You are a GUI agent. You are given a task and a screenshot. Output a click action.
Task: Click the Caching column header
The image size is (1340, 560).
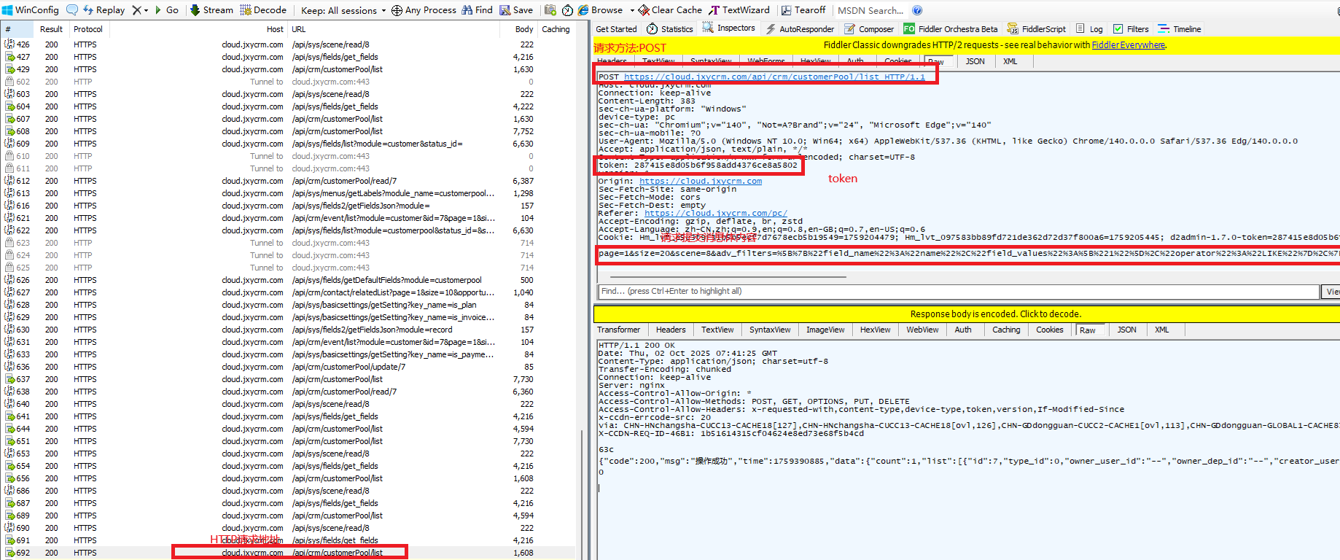point(556,29)
